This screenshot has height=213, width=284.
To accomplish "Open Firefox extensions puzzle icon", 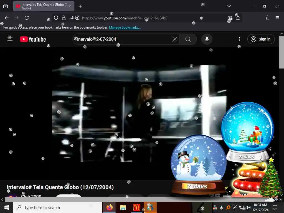I will pyautogui.click(x=267, y=18).
